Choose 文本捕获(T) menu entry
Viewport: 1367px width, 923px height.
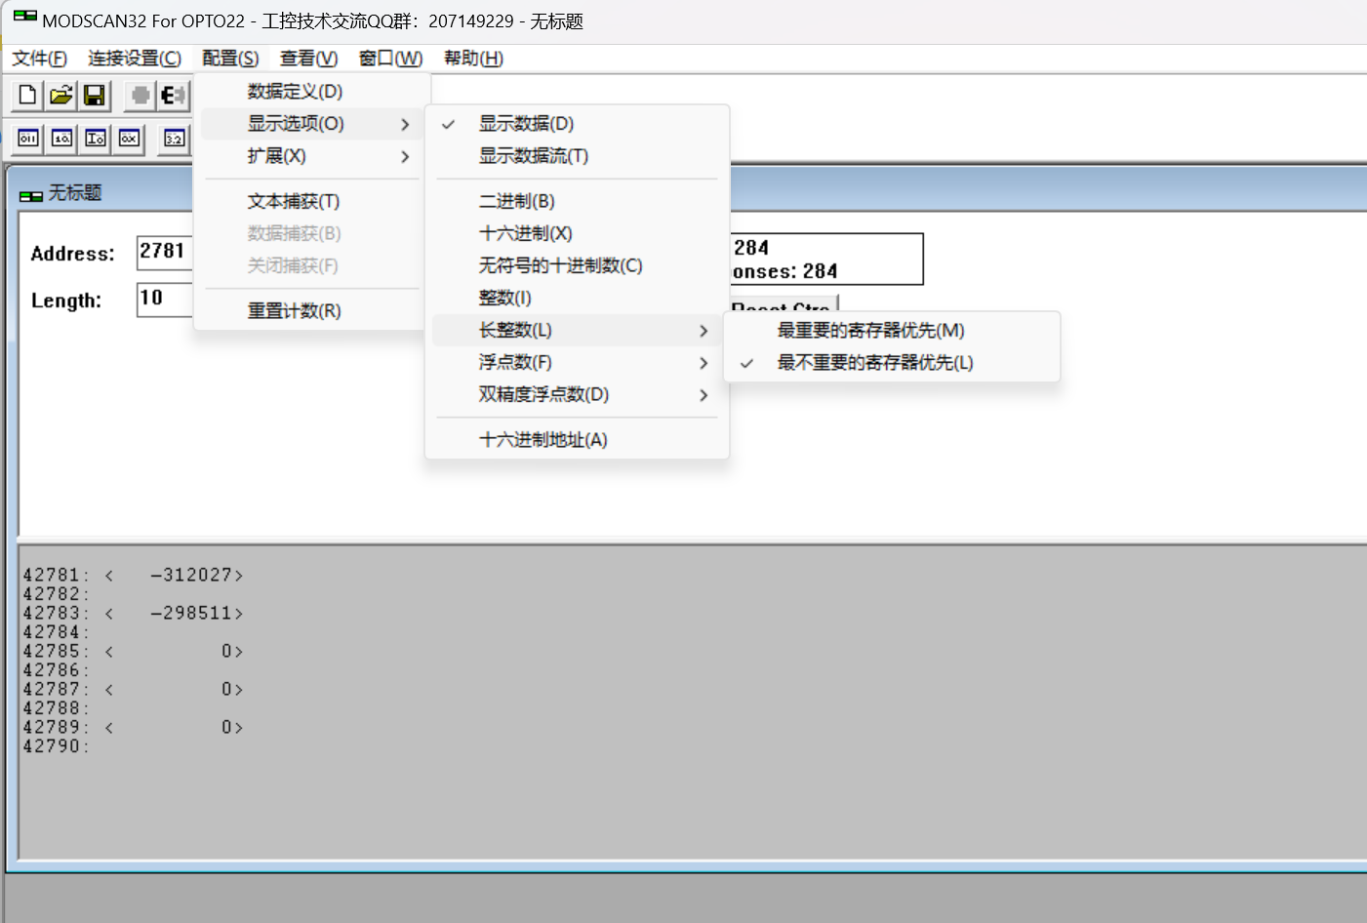tap(311, 201)
